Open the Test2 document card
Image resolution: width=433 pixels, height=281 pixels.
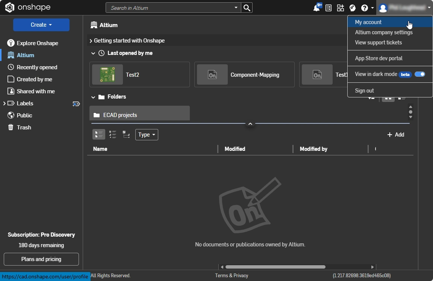pos(139,74)
